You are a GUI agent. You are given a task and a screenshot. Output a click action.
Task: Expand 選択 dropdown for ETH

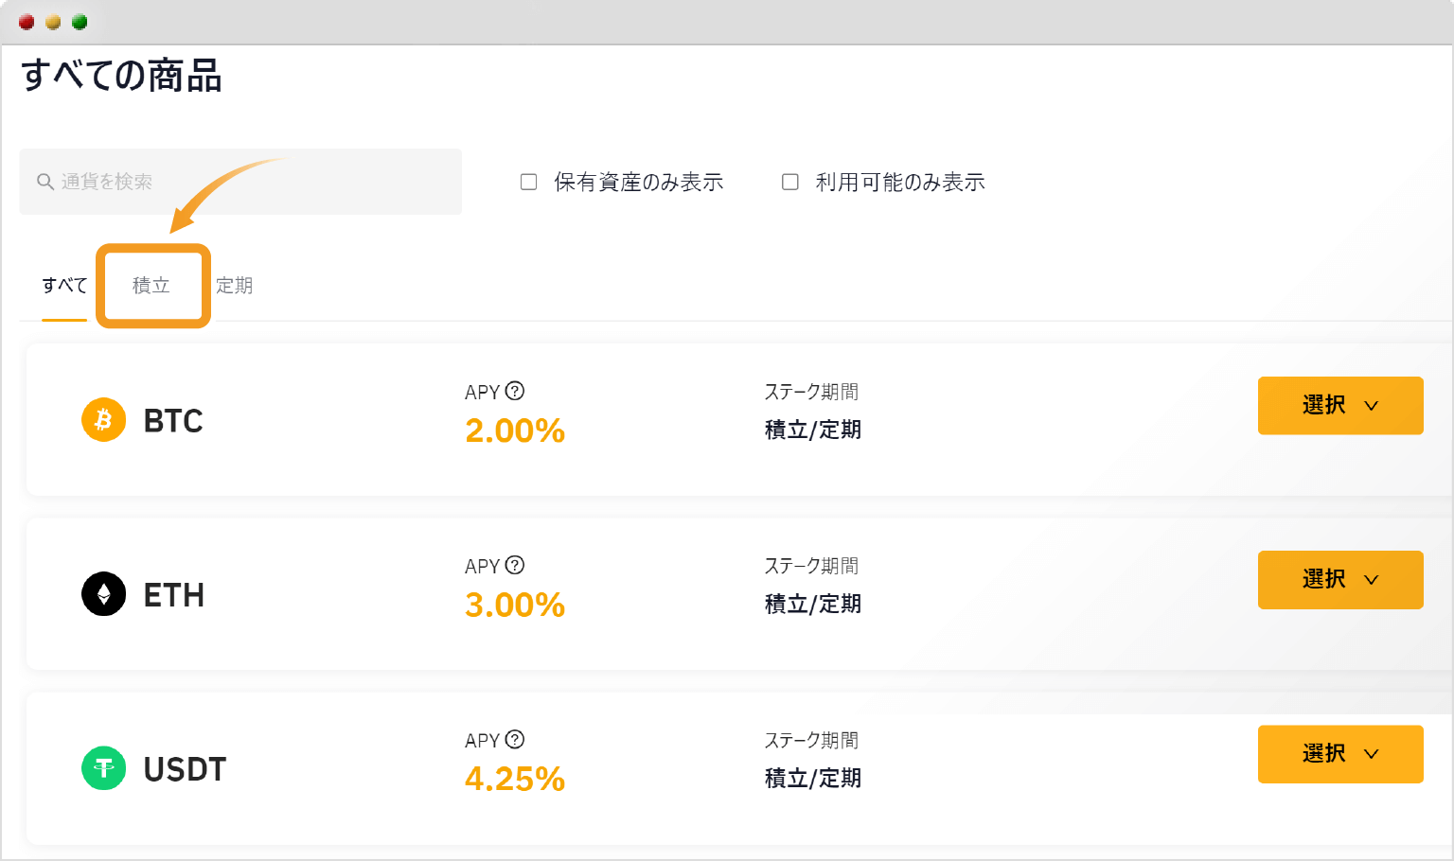[1340, 580]
